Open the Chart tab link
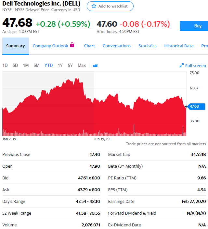The image size is (208, 229). (89, 46)
